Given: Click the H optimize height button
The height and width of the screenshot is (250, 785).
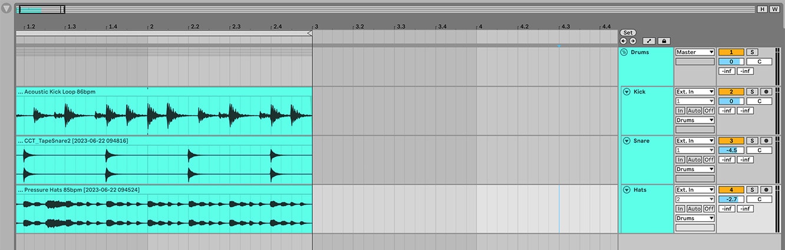Looking at the screenshot, I should 762,9.
